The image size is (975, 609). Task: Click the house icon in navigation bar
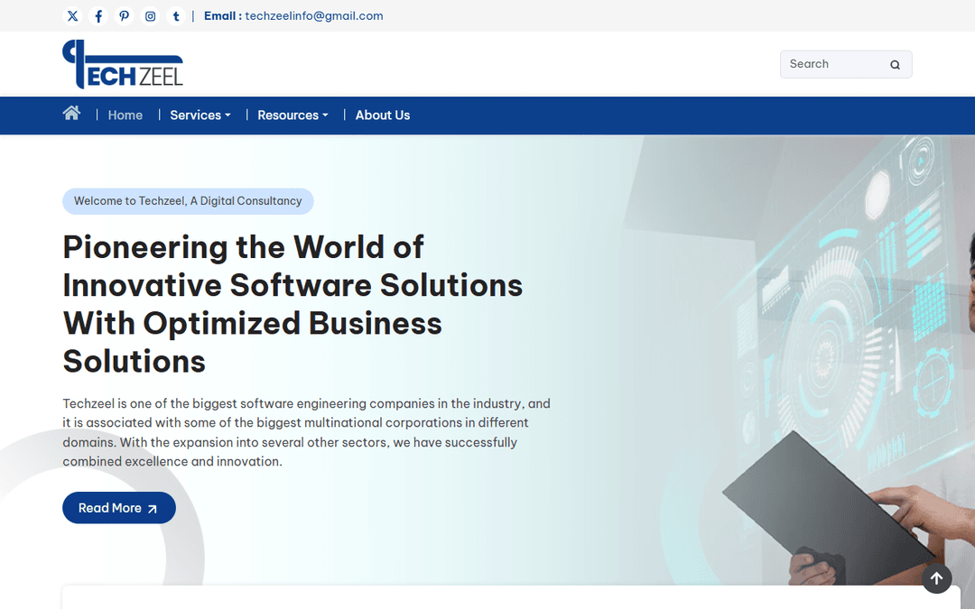coord(71,113)
